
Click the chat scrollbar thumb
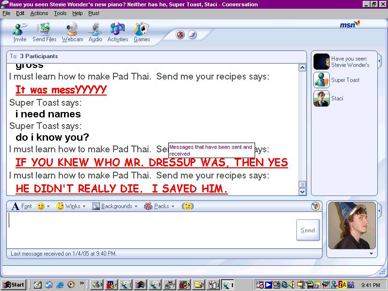302,184
